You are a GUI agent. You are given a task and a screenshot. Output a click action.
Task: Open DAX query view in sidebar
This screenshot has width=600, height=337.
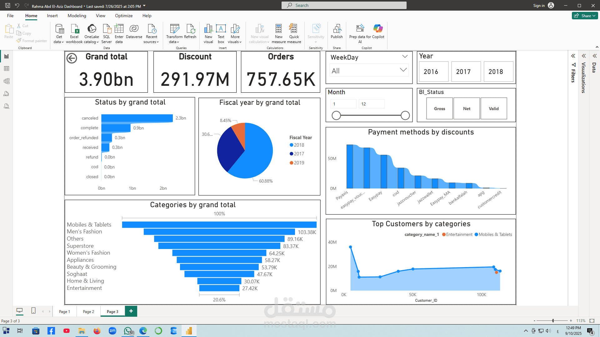[x=7, y=94]
